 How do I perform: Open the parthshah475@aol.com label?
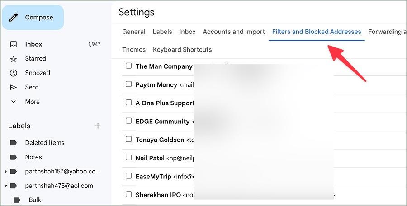pyautogui.click(x=59, y=186)
